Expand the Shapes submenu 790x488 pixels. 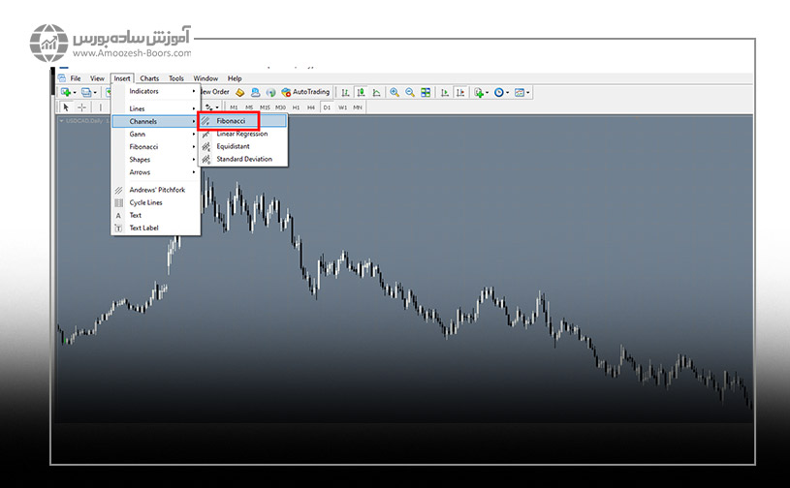coord(140,159)
